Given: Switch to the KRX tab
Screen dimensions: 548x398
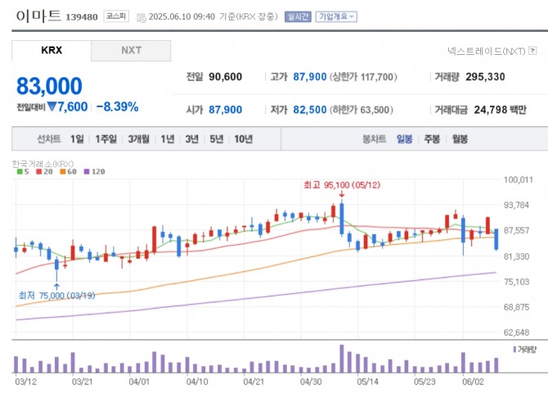Looking at the screenshot, I should click(x=52, y=51).
